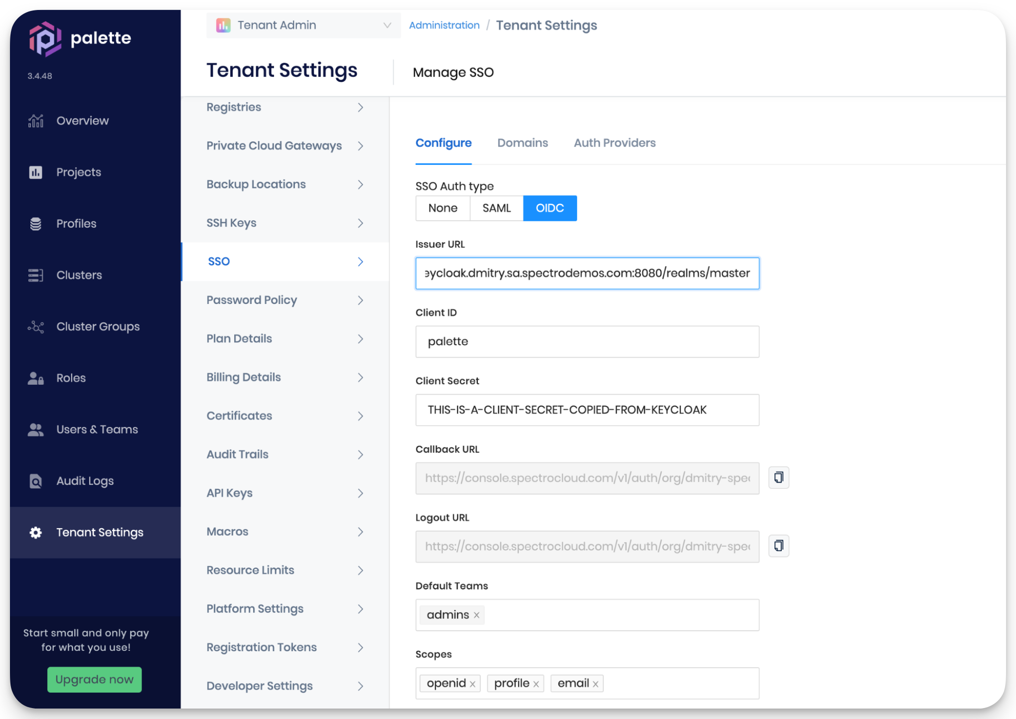Viewport: 1016px width, 719px height.
Task: Click the Clusters icon in sidebar
Action: (36, 275)
